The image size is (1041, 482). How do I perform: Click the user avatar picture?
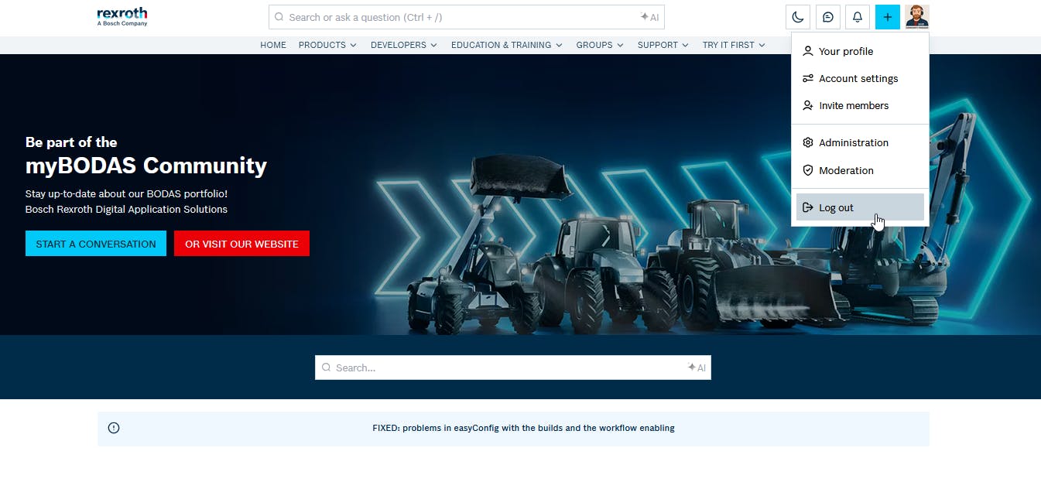point(917,17)
